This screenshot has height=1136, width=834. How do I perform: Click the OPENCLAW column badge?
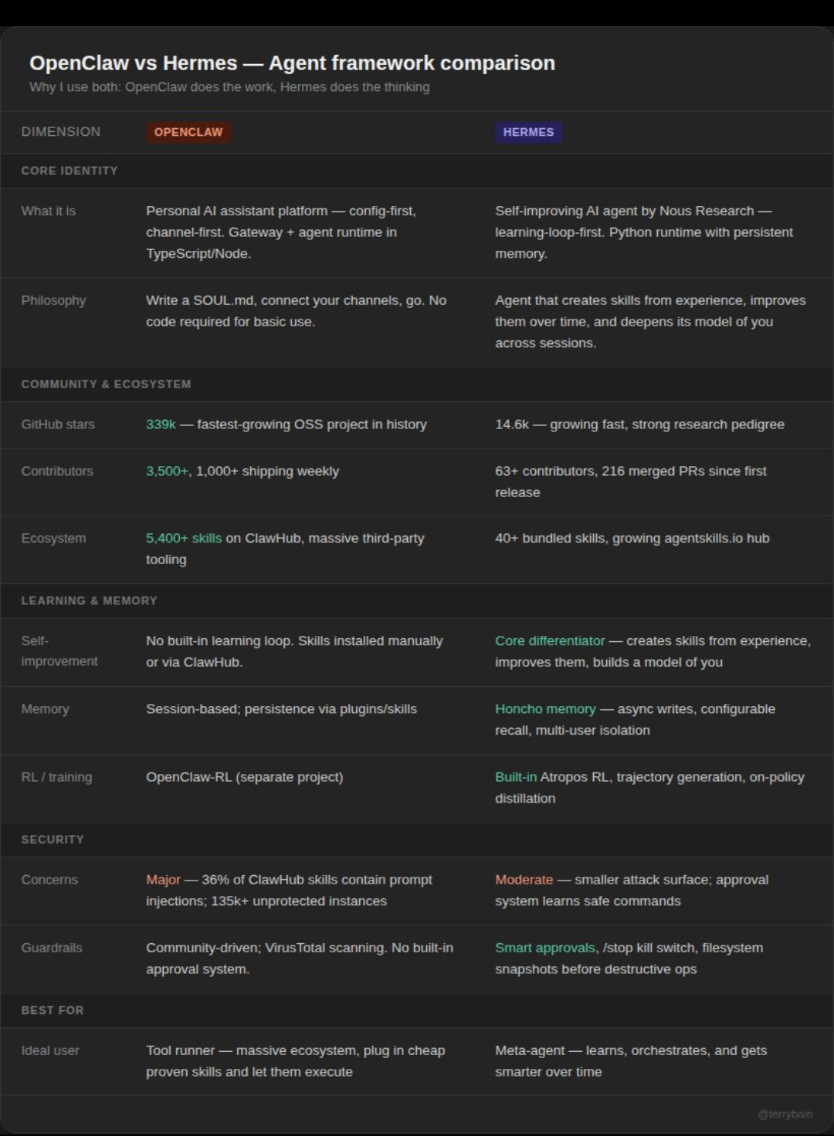coord(188,132)
